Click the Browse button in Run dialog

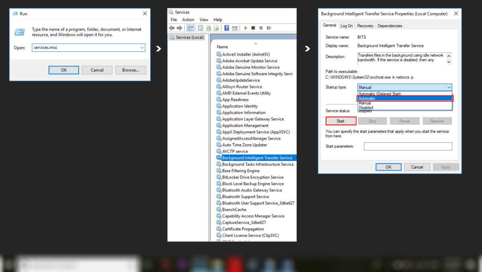click(x=130, y=70)
